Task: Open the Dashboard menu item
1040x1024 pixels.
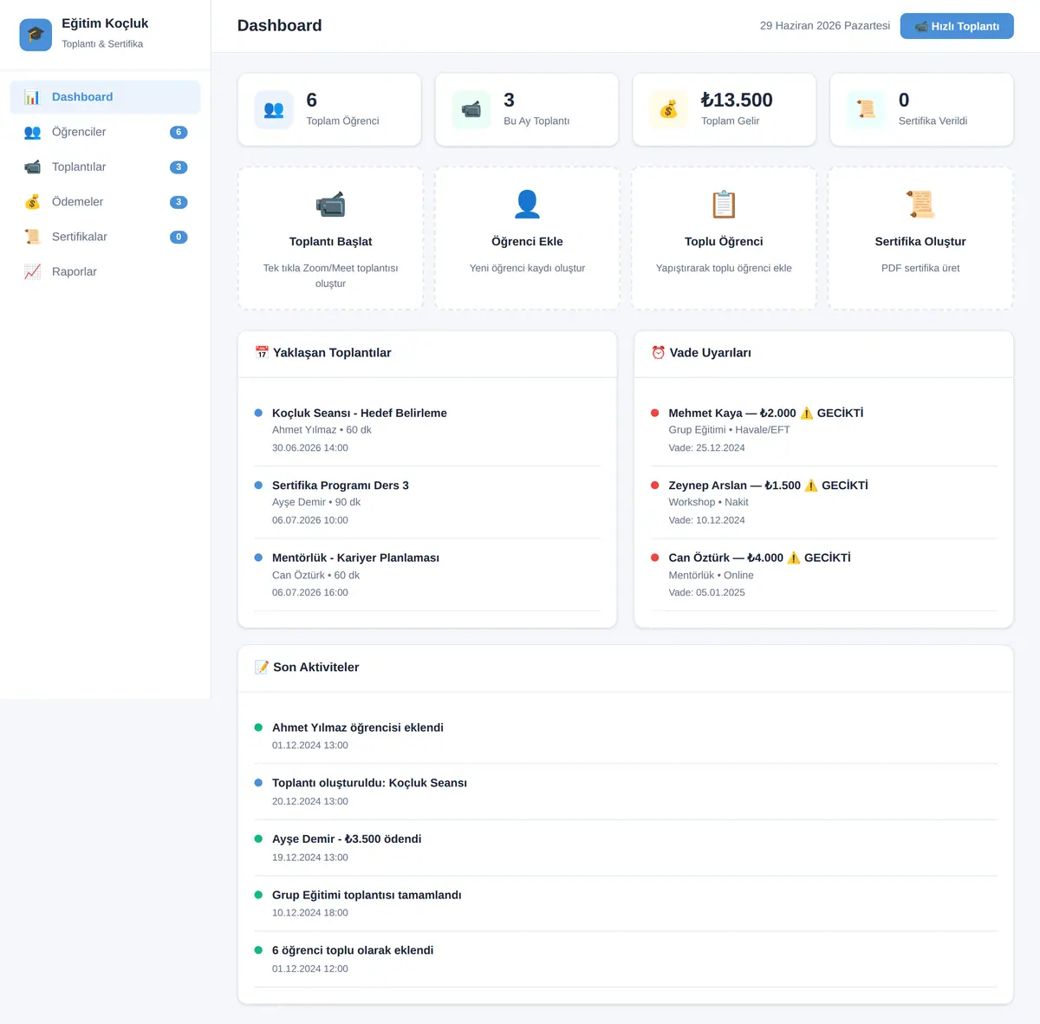Action: tap(105, 97)
